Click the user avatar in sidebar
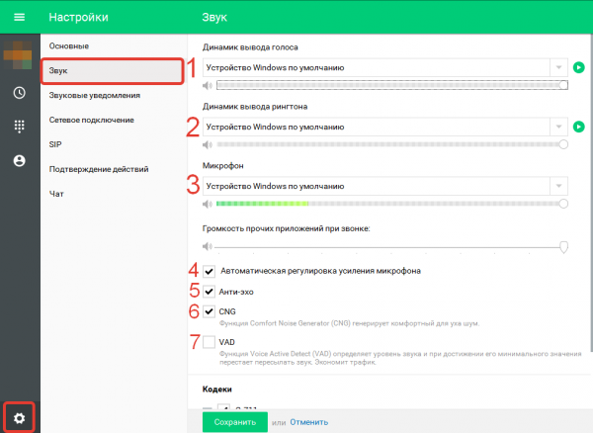Viewport: 593px width, 433px height. click(18, 55)
